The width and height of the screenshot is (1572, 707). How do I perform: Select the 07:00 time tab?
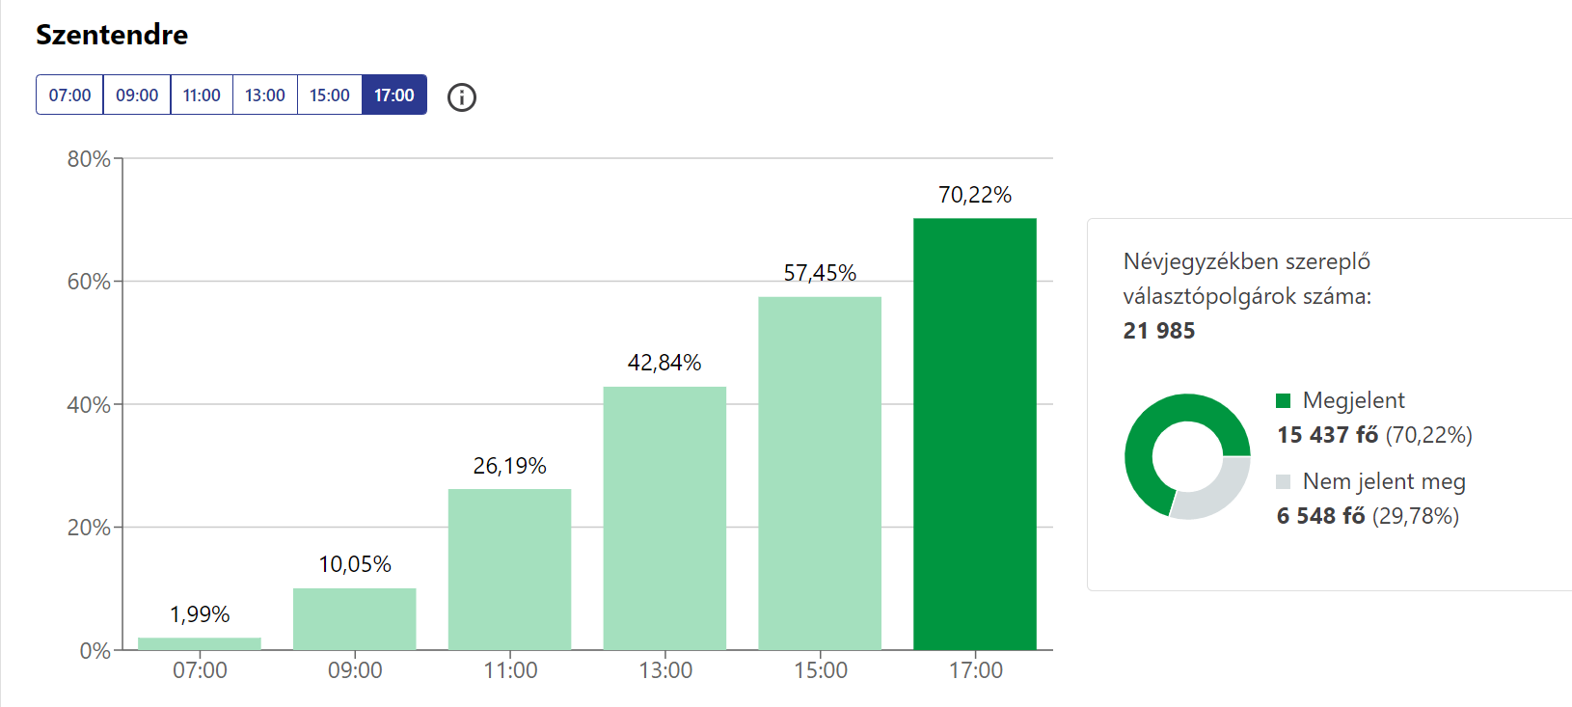coord(69,95)
